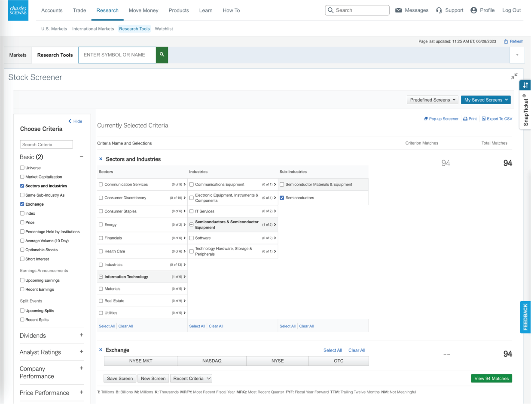Open the Products menu
The width and height of the screenshot is (531, 404).
pyautogui.click(x=179, y=10)
